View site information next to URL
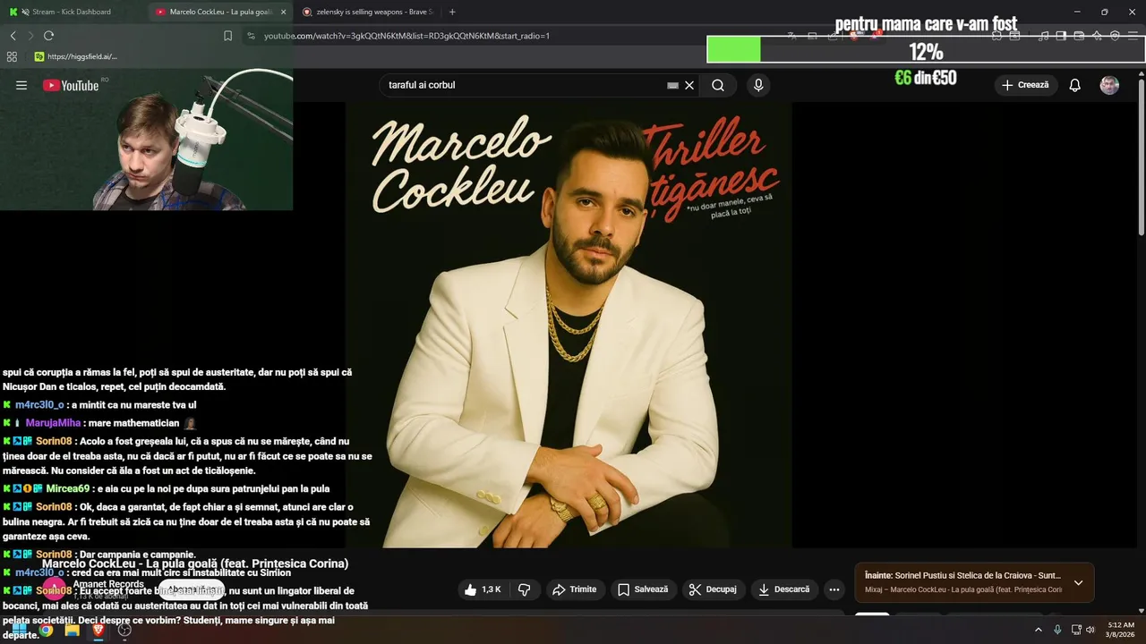1146x644 pixels. tap(251, 36)
